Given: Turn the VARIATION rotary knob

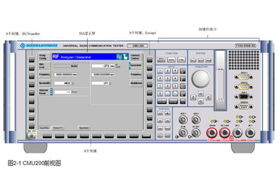Looking at the screenshot, I should pos(201,79).
